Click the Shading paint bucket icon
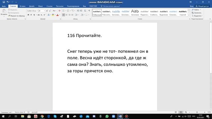Image resolution: width=212 pixels, height=119 pixels. (x=82, y=15)
